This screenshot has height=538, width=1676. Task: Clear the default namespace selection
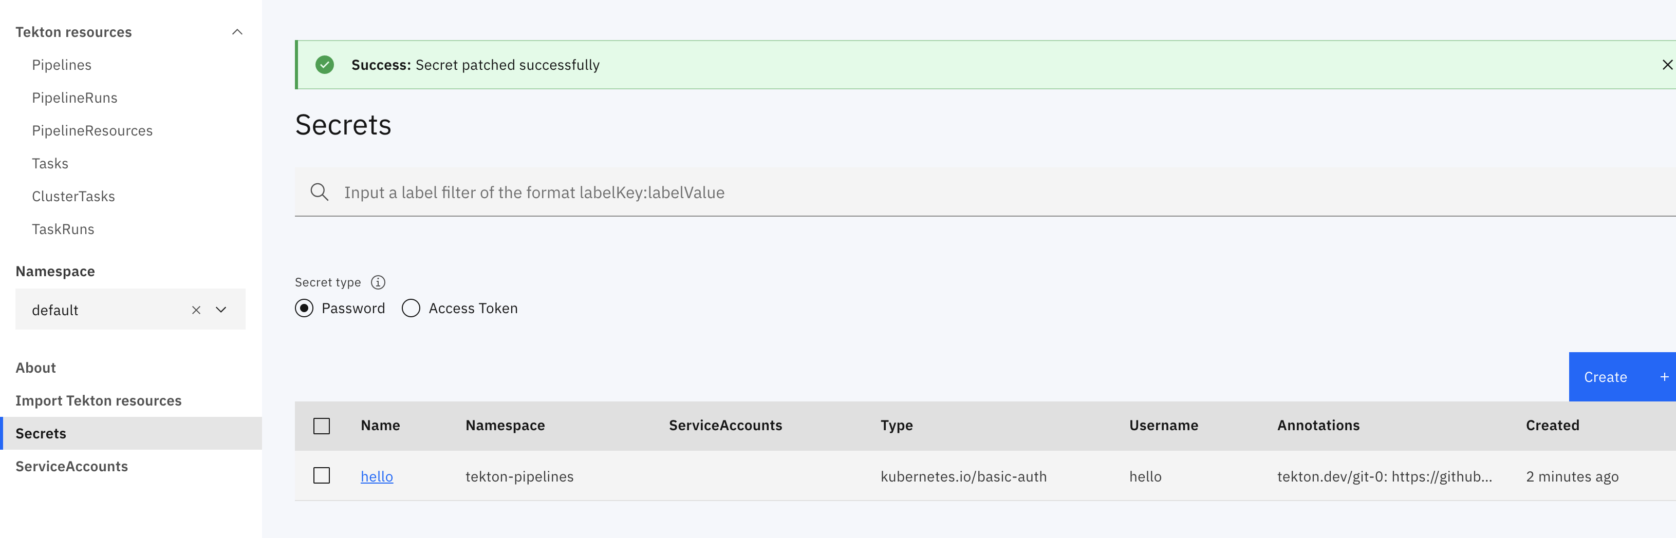(x=196, y=310)
